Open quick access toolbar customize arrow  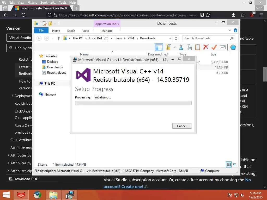(55, 24)
